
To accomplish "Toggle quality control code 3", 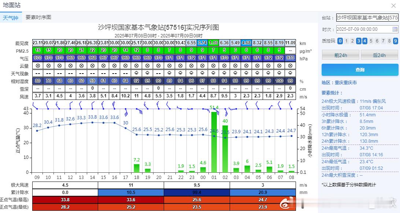I will click(x=358, y=41).
